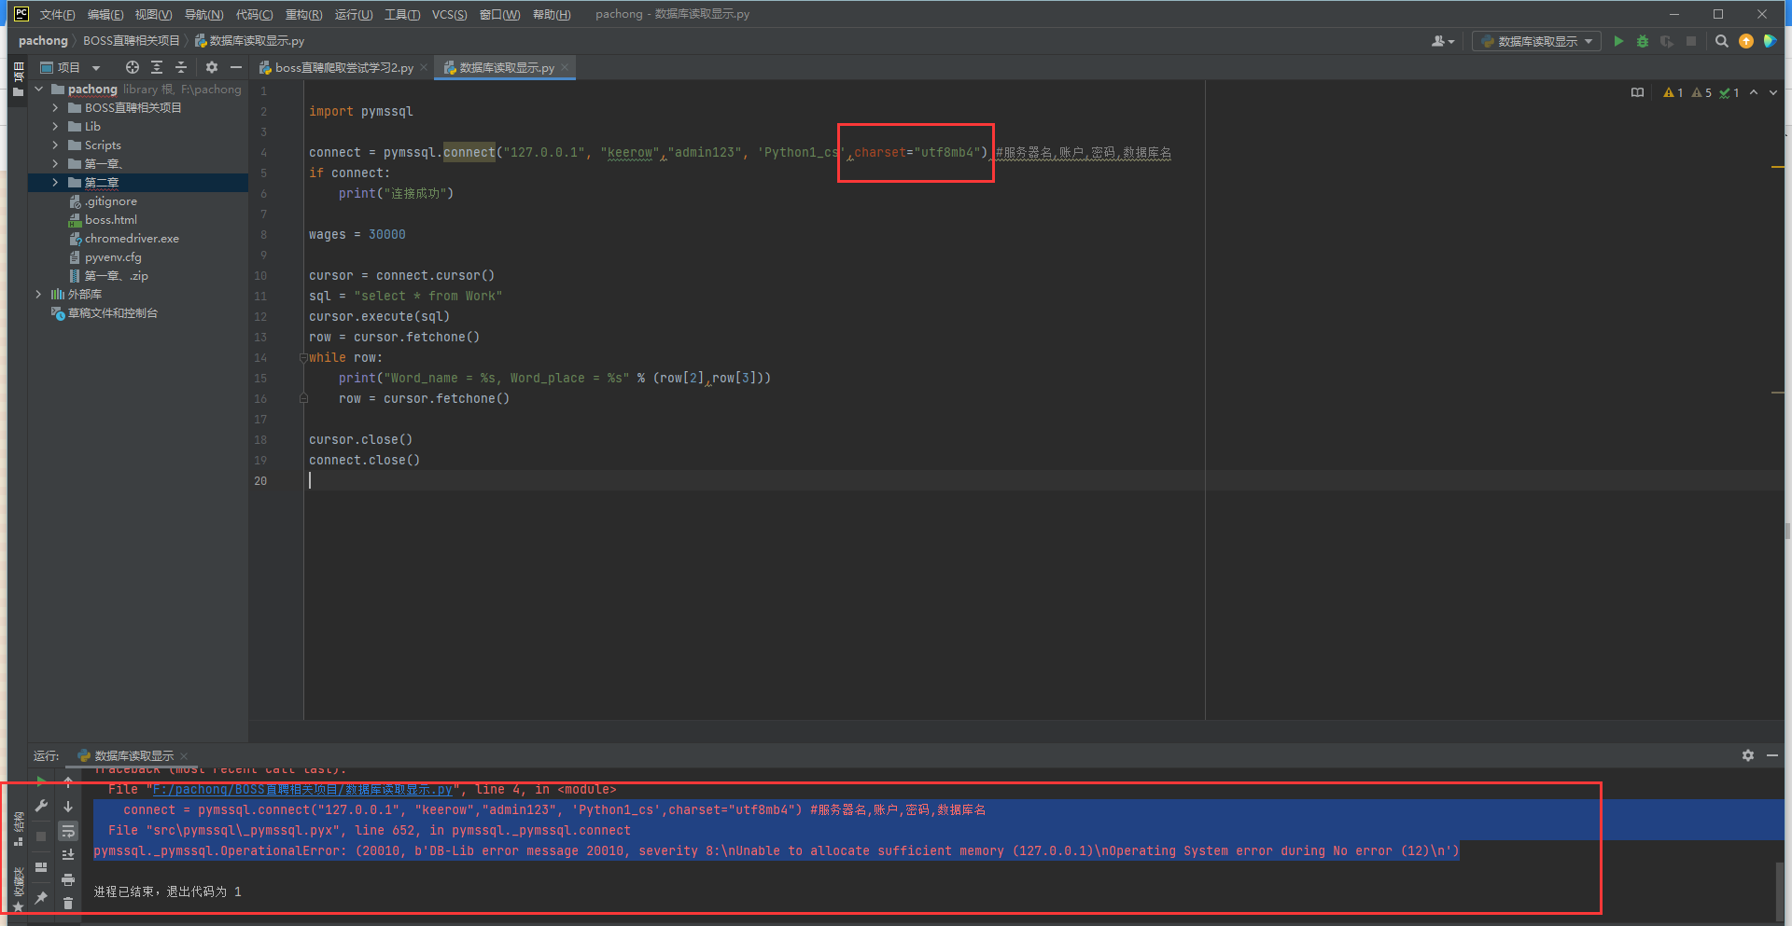Click the locate current file crosshair icon
Screen dimensions: 1792x926
pyautogui.click(x=133, y=67)
